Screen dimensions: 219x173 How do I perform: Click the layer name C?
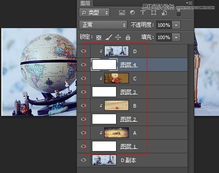pyautogui.click(x=135, y=79)
